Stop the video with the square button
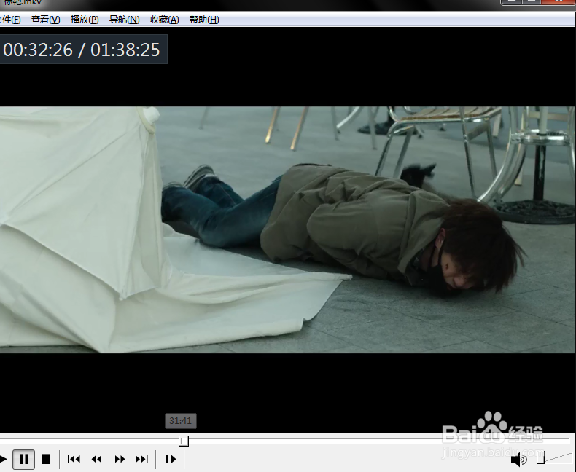 coord(46,459)
